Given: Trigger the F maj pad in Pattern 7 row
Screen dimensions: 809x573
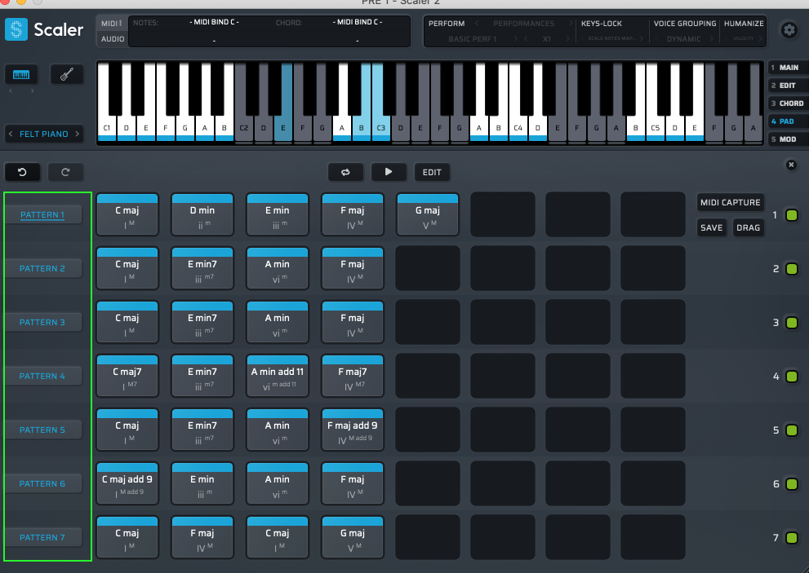Looking at the screenshot, I should pos(202,537).
